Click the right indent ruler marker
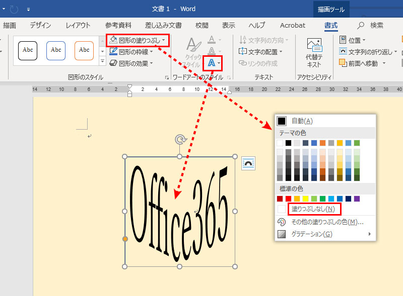 (x=229, y=92)
